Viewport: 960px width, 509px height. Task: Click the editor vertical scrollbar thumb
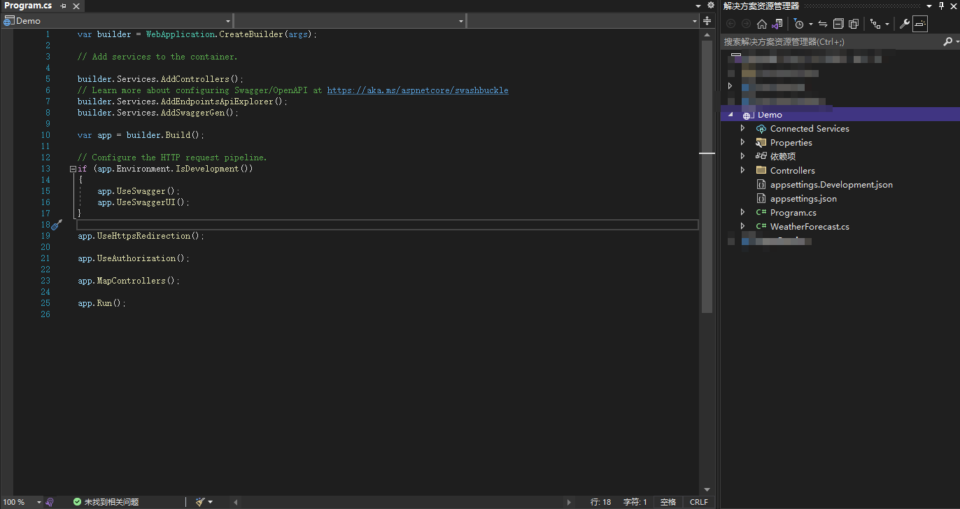[x=707, y=176]
